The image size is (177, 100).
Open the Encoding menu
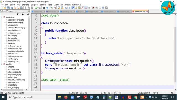coord(25,5)
